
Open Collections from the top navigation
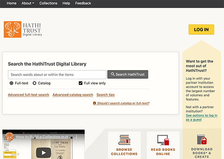(x=48, y=3)
